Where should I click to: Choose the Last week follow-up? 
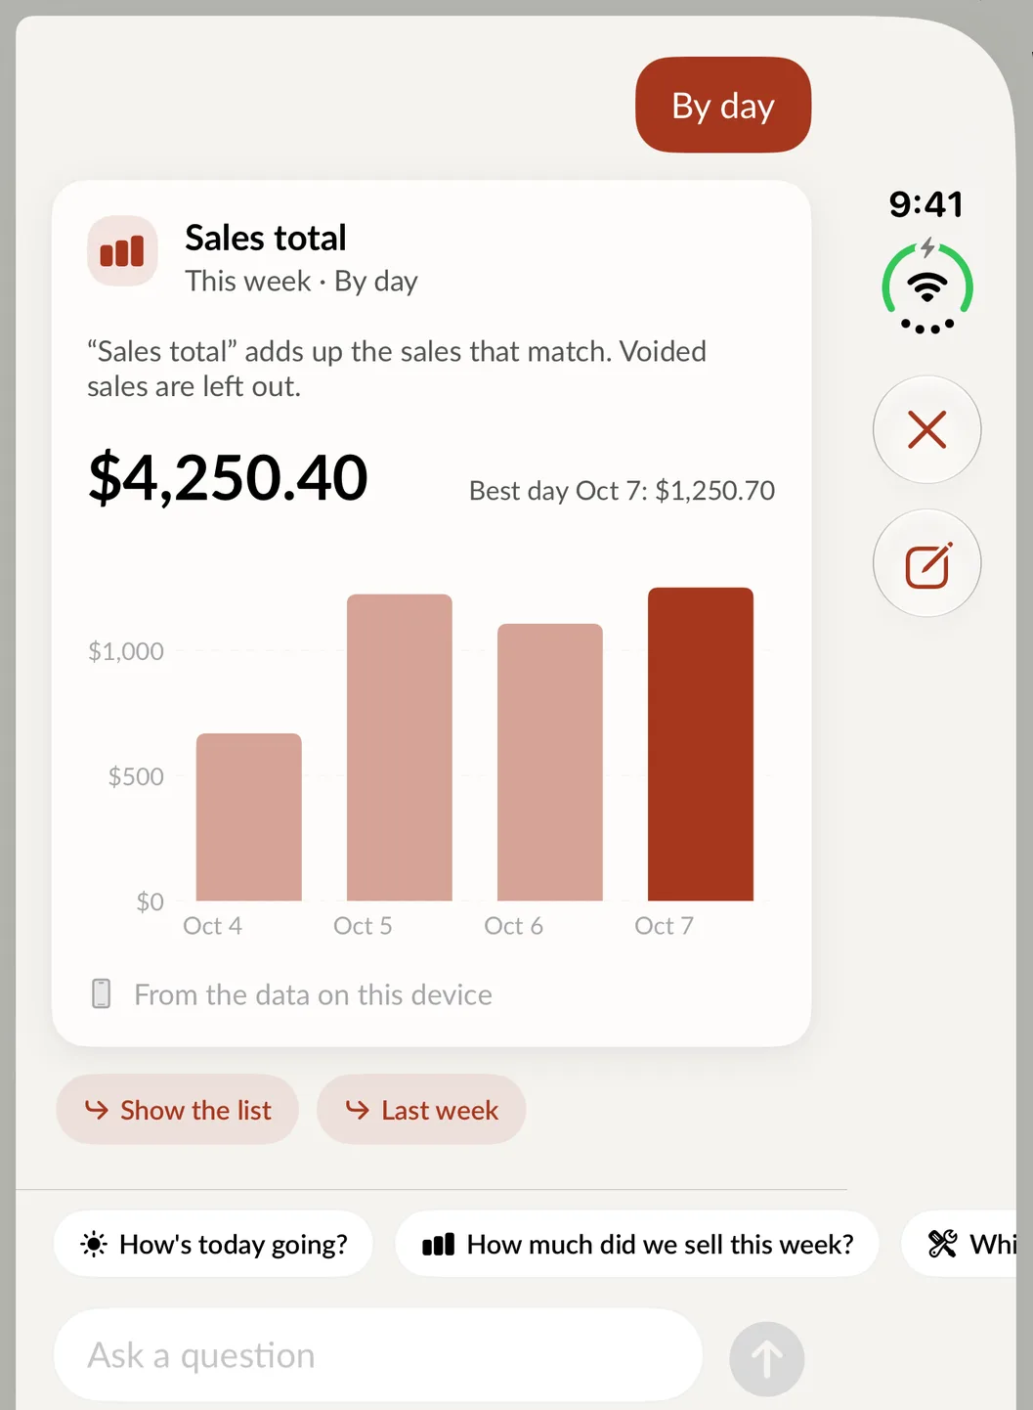click(421, 1110)
